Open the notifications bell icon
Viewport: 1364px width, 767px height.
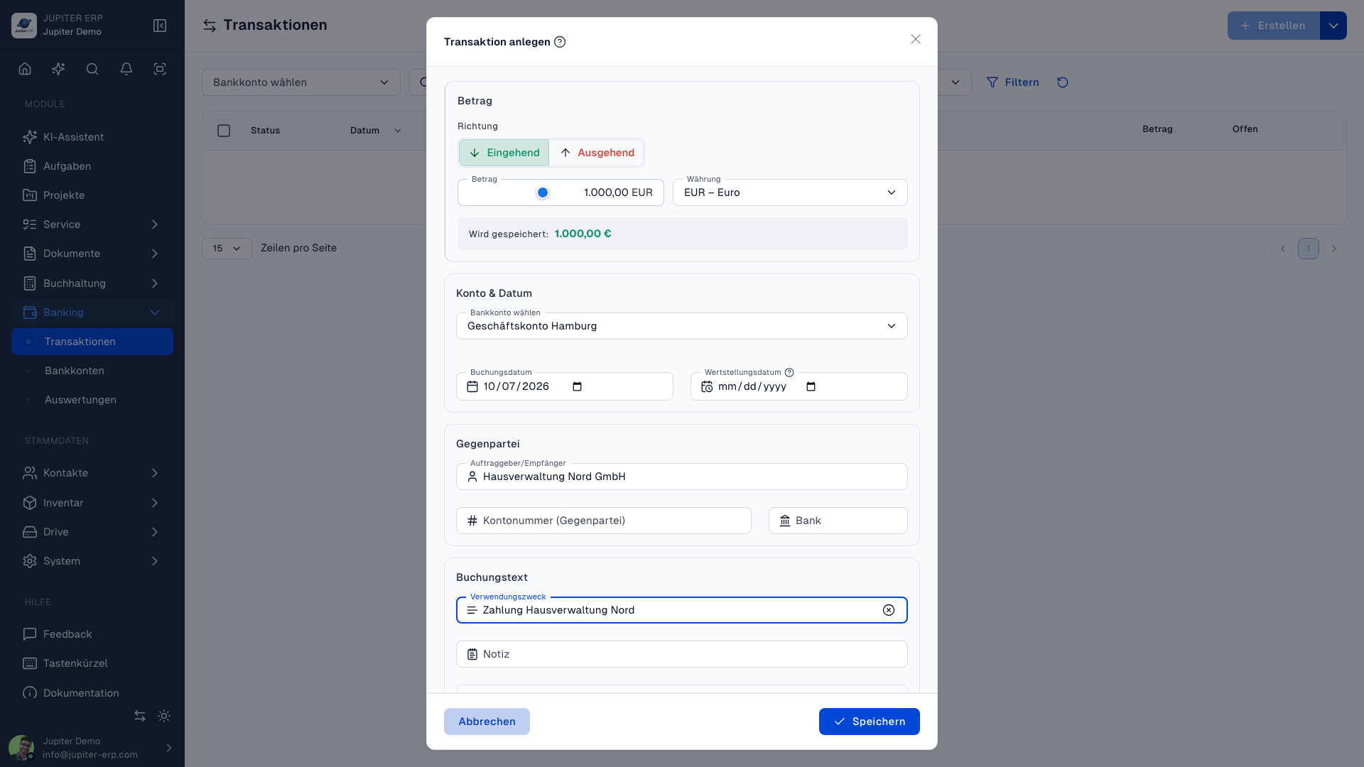pyautogui.click(x=126, y=69)
